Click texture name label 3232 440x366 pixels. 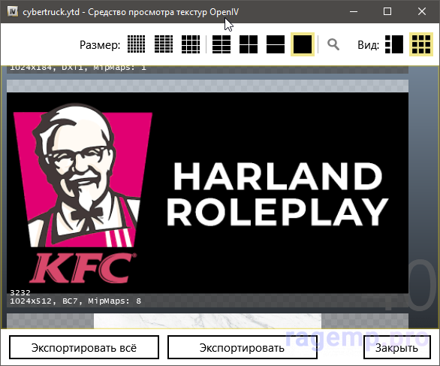[20, 292]
